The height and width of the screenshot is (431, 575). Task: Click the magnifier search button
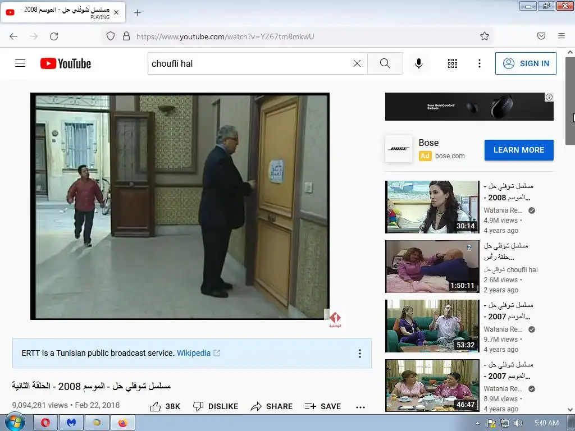(x=385, y=63)
